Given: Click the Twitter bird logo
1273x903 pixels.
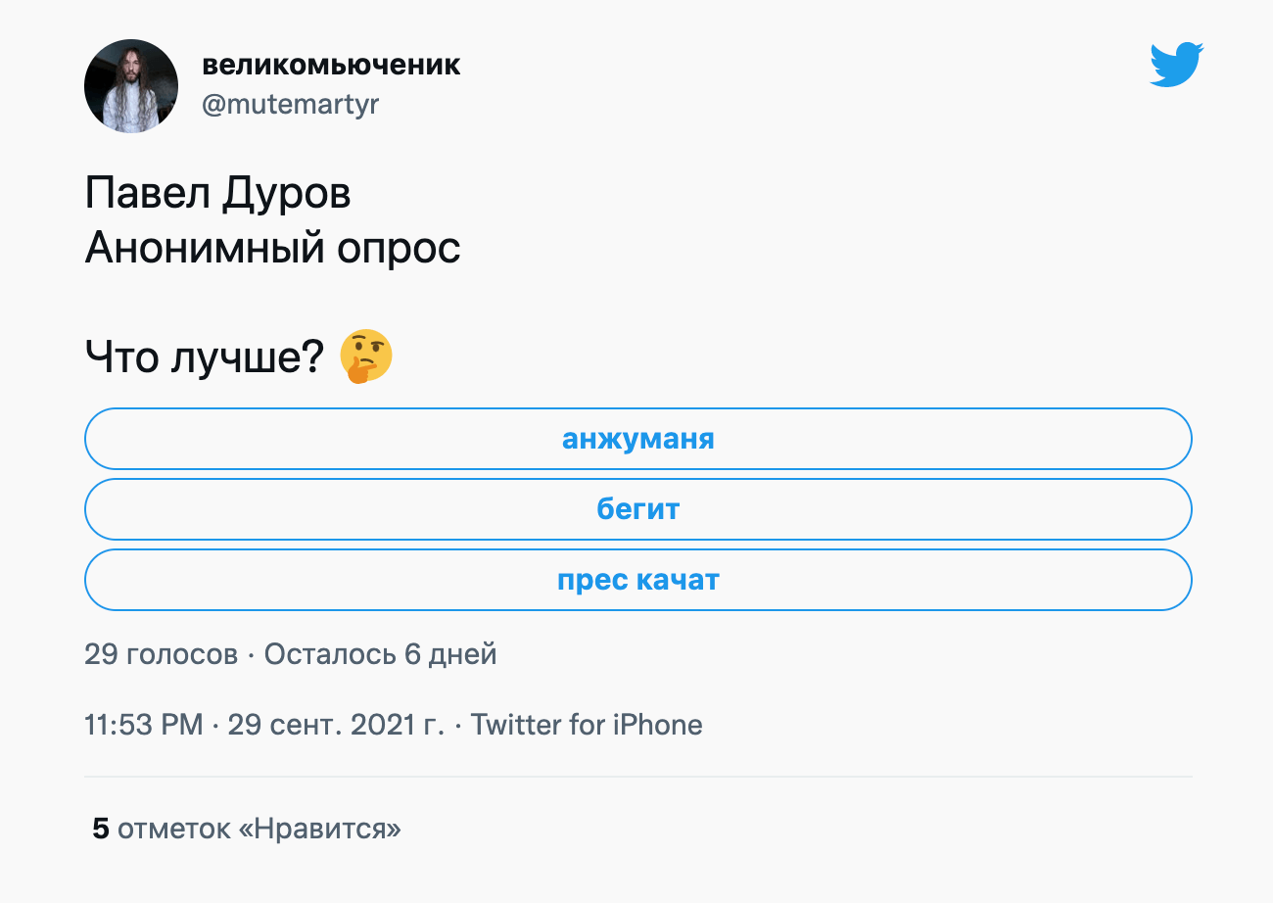Looking at the screenshot, I should [x=1176, y=65].
